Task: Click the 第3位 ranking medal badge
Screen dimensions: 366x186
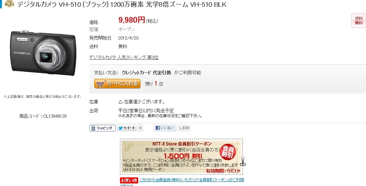Action: (x=9, y=4)
